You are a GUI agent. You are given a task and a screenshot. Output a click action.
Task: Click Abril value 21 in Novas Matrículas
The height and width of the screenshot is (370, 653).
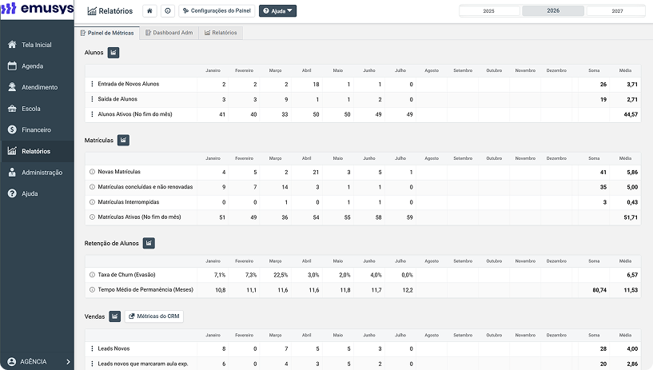[x=316, y=173]
